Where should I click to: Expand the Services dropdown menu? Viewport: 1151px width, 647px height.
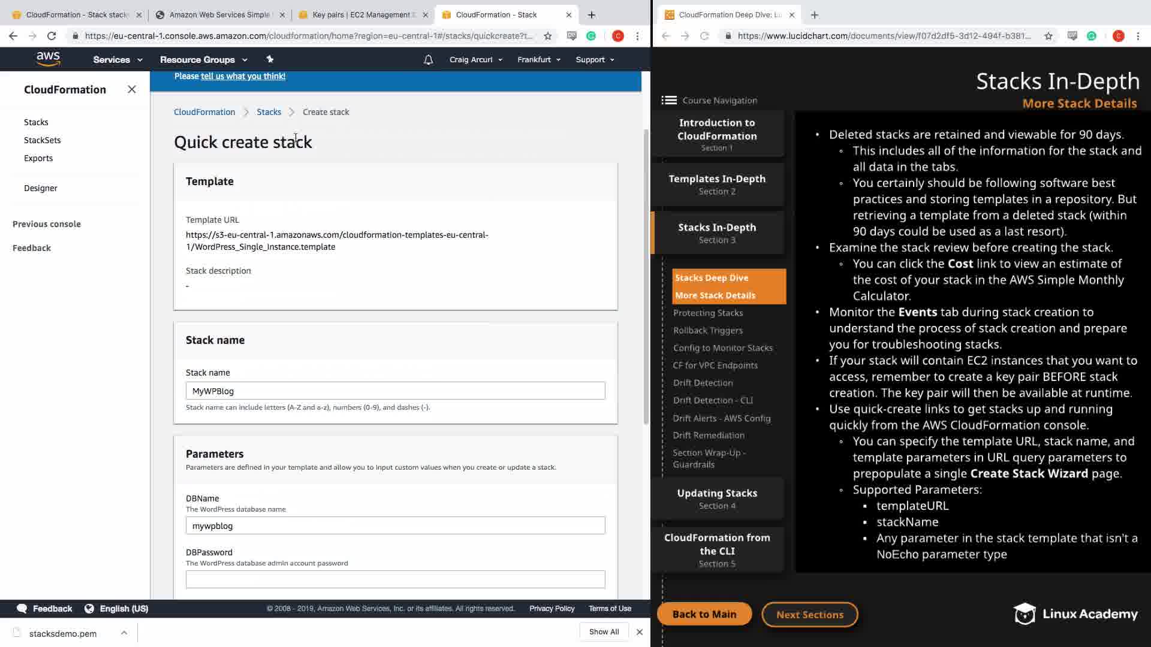coord(117,60)
